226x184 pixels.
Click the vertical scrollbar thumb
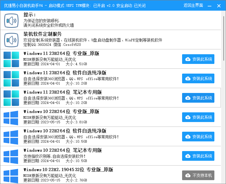pos(224,38)
